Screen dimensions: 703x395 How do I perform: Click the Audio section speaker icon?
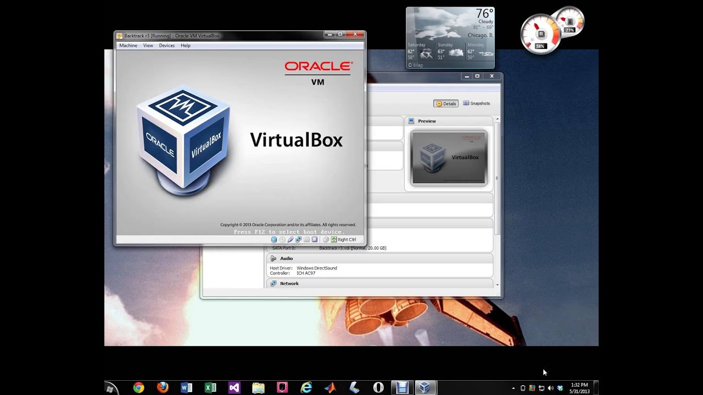(x=273, y=258)
